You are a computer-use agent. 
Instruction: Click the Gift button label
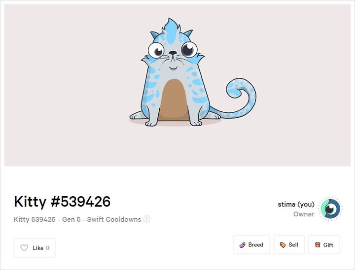328,245
